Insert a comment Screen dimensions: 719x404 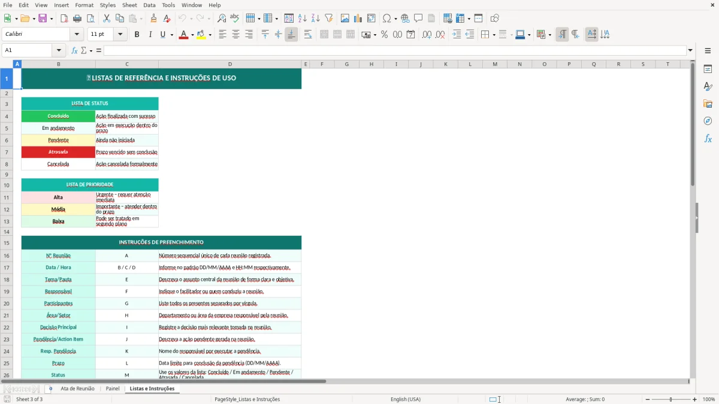pyautogui.click(x=418, y=19)
